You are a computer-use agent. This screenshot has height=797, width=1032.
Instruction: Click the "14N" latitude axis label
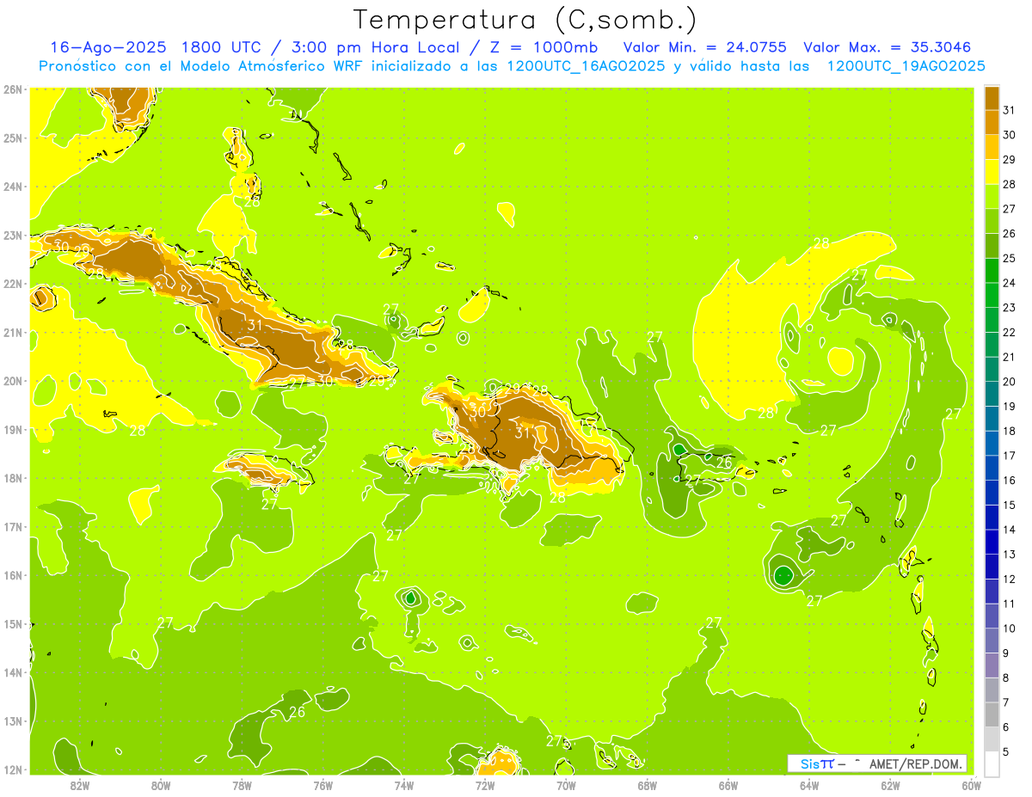tap(13, 672)
